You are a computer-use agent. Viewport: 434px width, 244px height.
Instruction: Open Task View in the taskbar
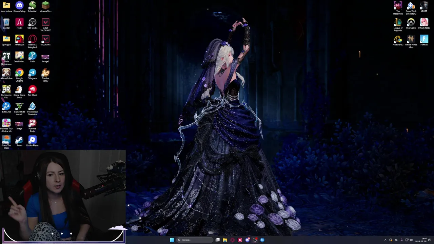(x=218, y=240)
